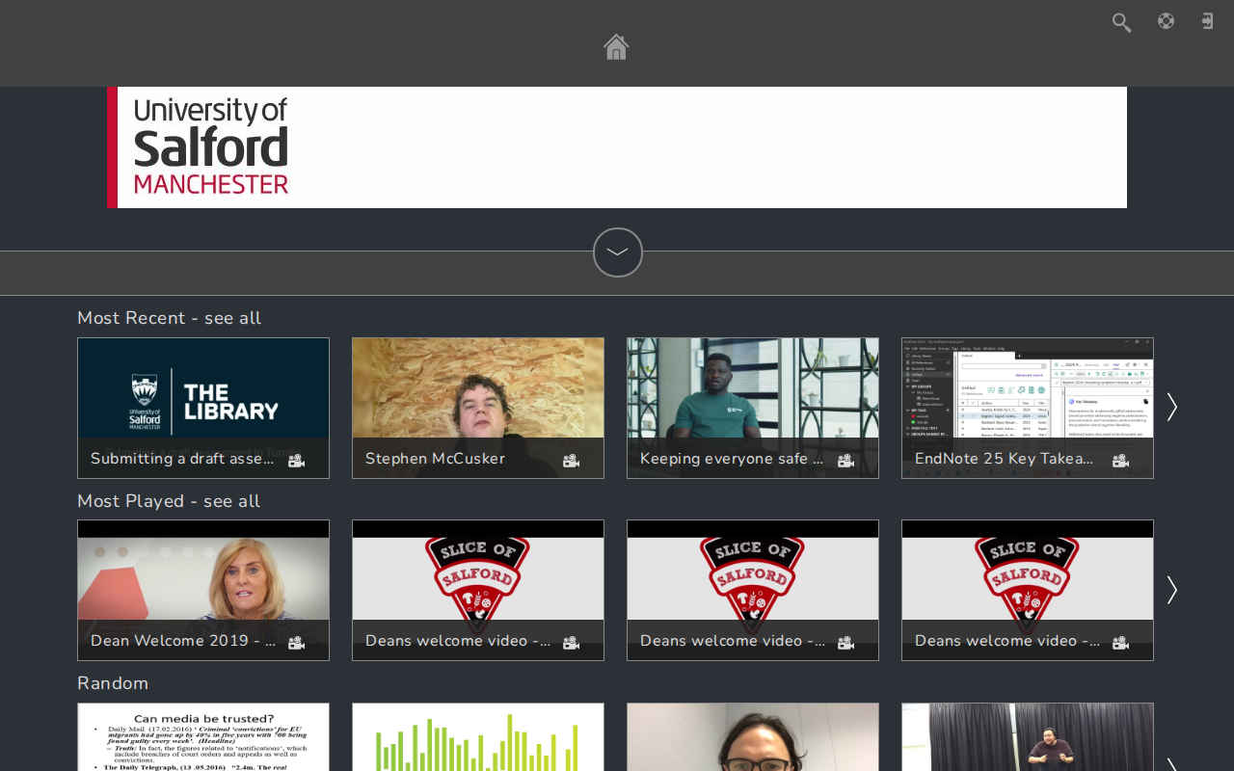Click the camera icon beside Stephen McCusker
The image size is (1234, 771).
(571, 460)
